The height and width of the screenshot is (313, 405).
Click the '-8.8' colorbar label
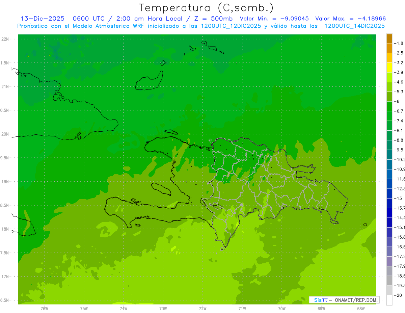(399, 140)
